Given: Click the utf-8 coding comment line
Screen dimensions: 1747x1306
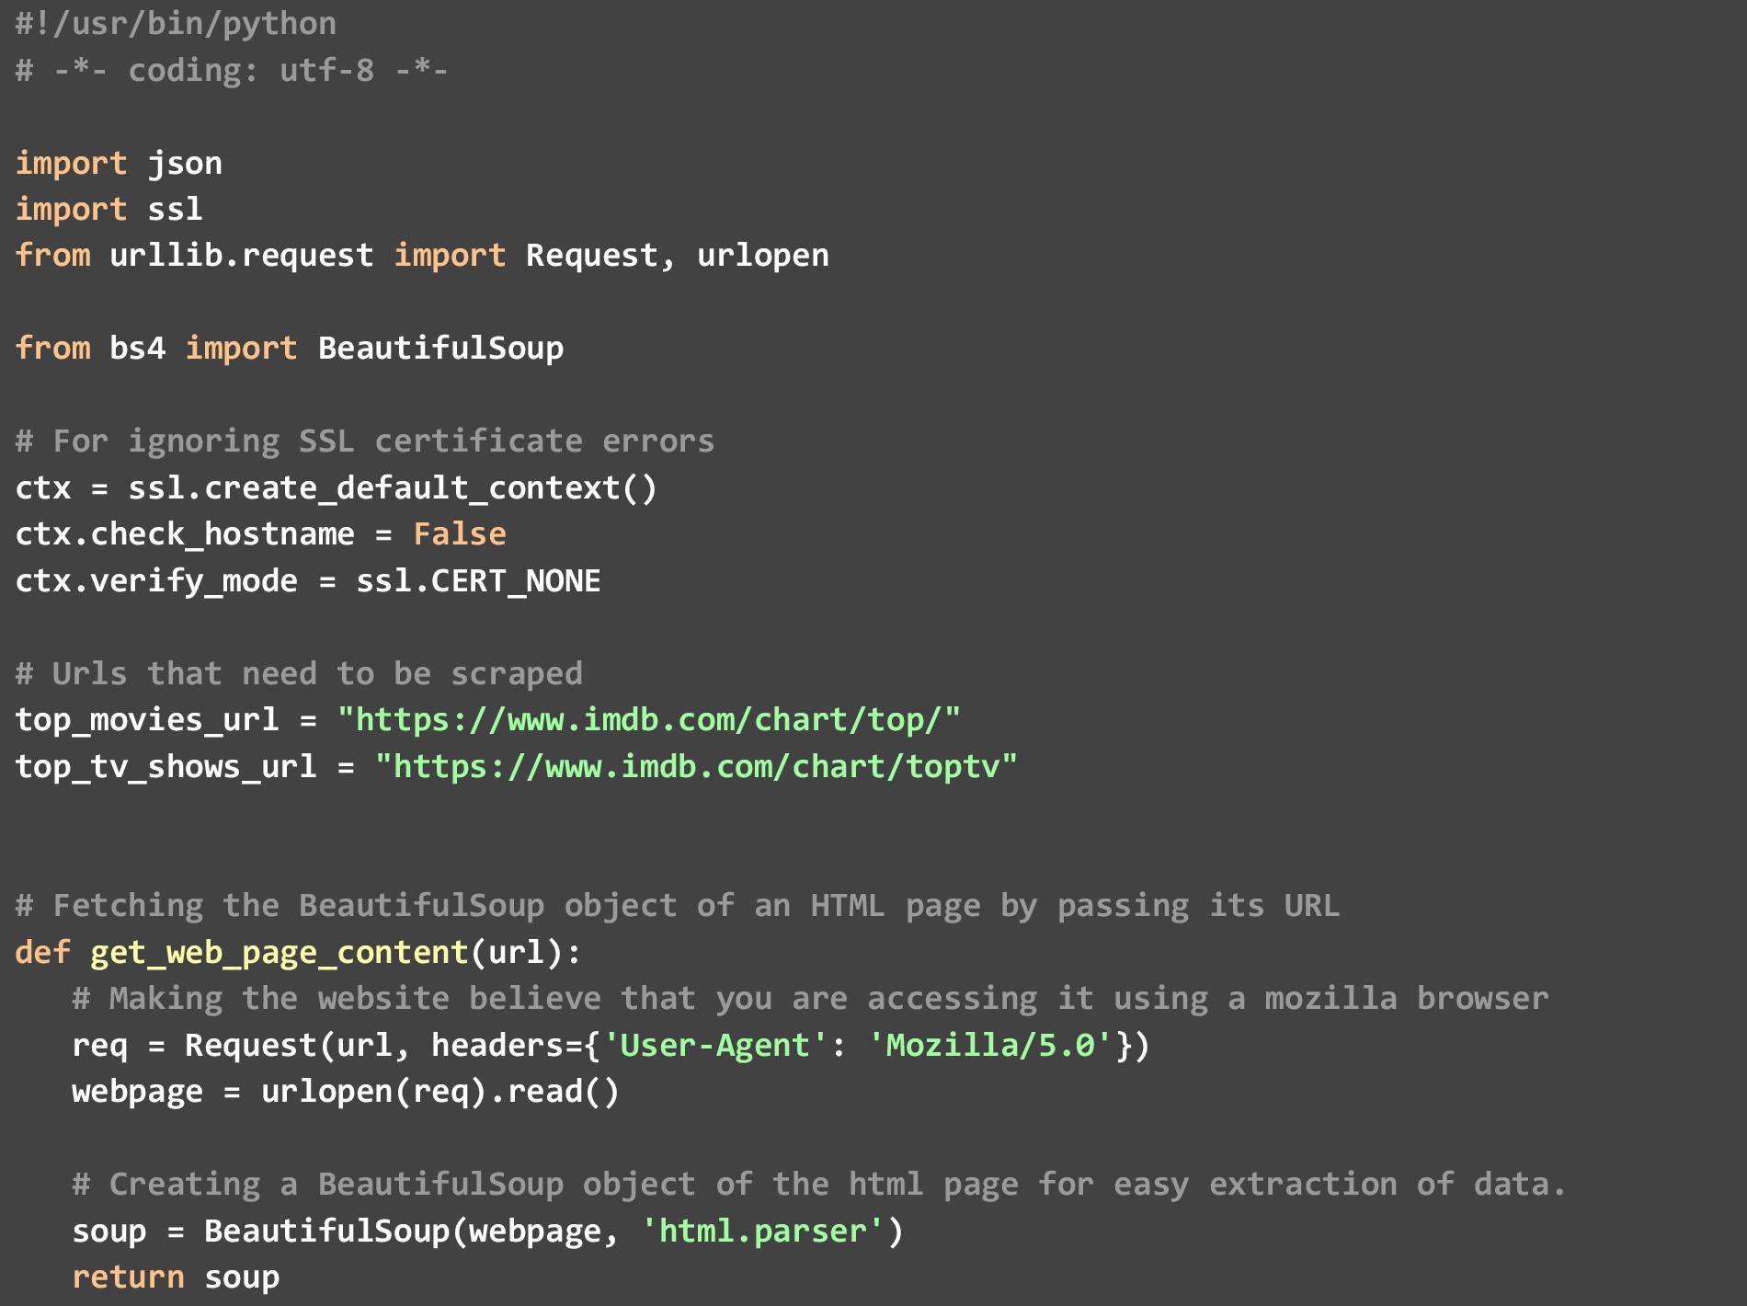Looking at the screenshot, I should [x=232, y=70].
